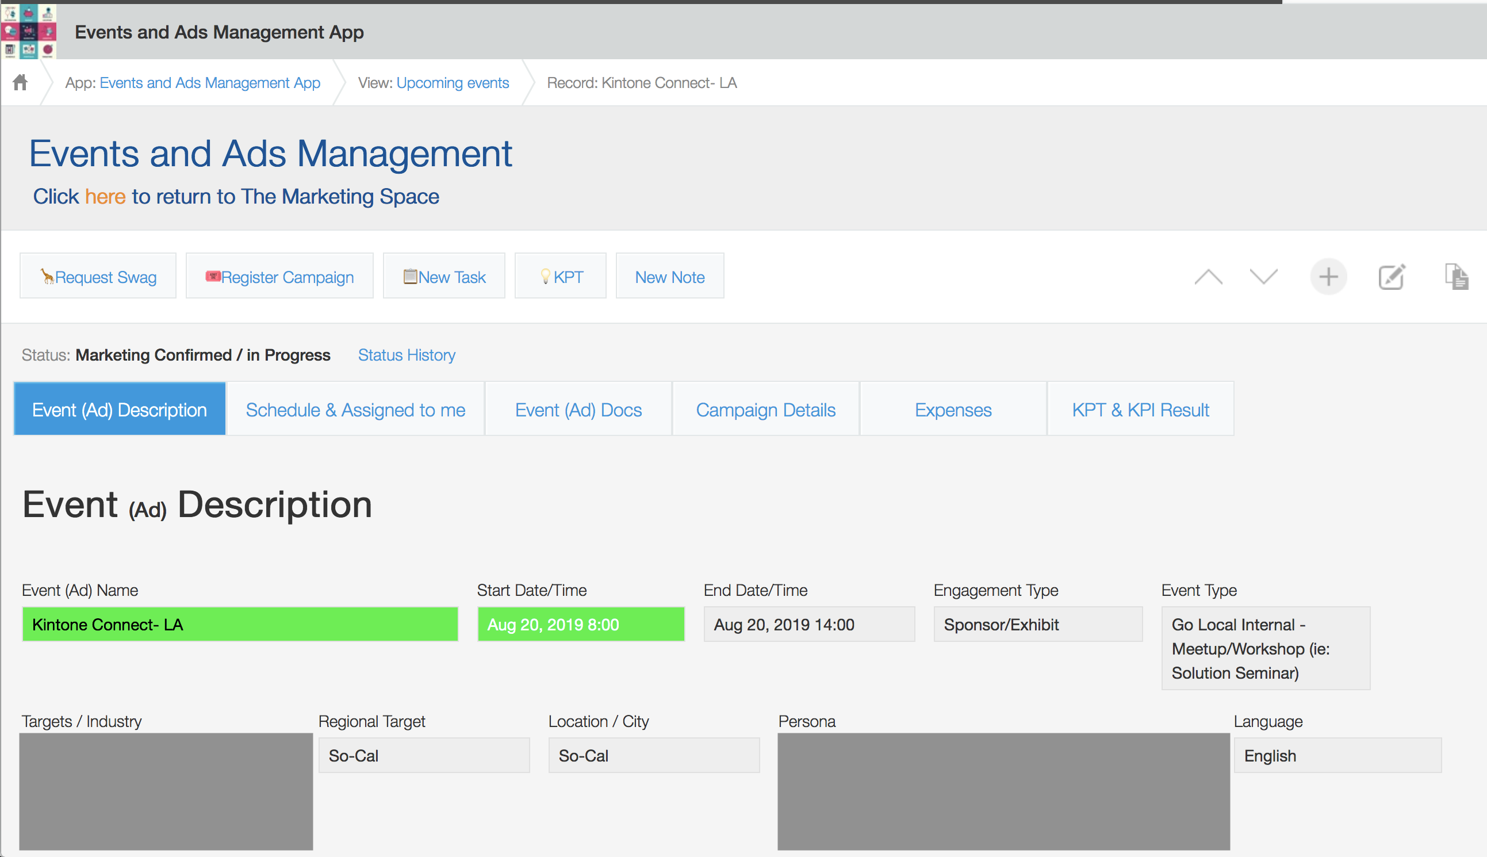Select the Campaign Details tab

[x=765, y=410]
